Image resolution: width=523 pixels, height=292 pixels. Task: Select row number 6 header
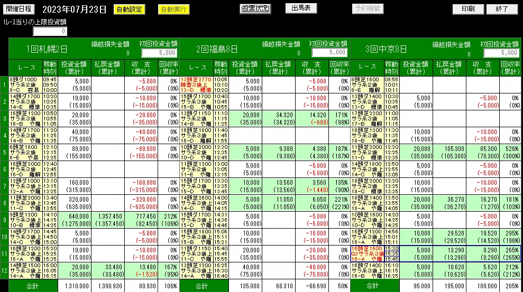[x=4, y=169]
